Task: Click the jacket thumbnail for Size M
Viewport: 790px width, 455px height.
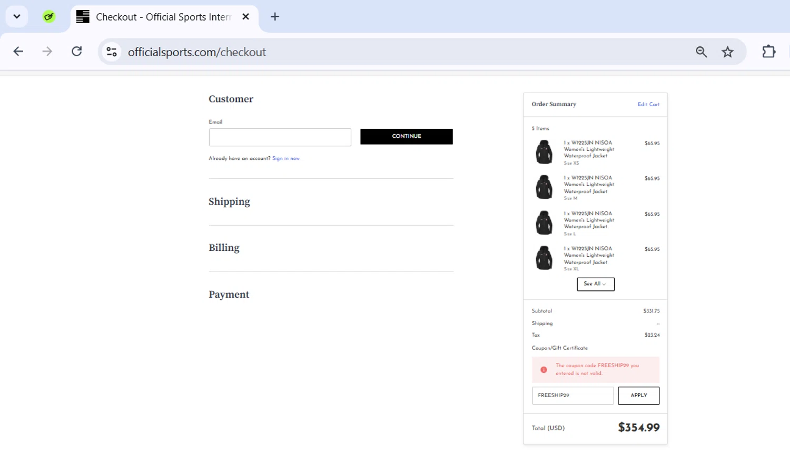Action: point(544,187)
